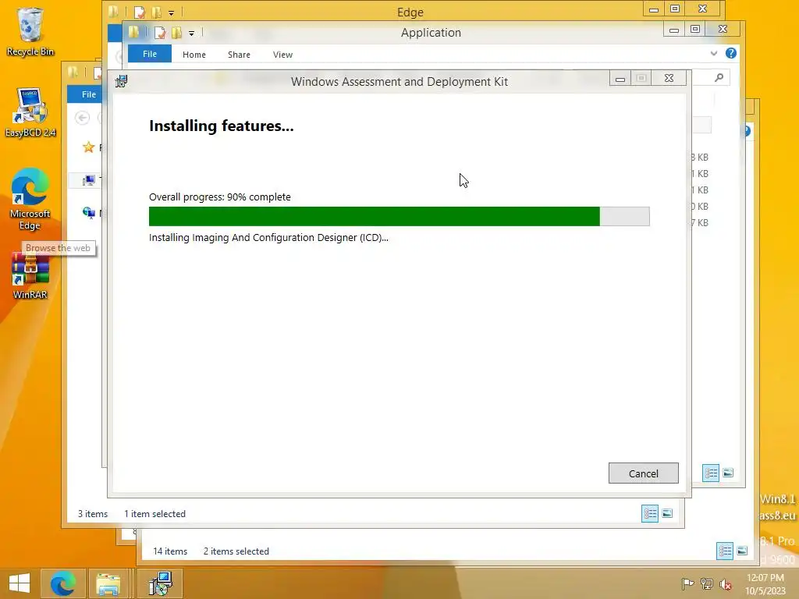The image size is (799, 599).
Task: Open clock showing 12:07 PM
Action: 765,584
